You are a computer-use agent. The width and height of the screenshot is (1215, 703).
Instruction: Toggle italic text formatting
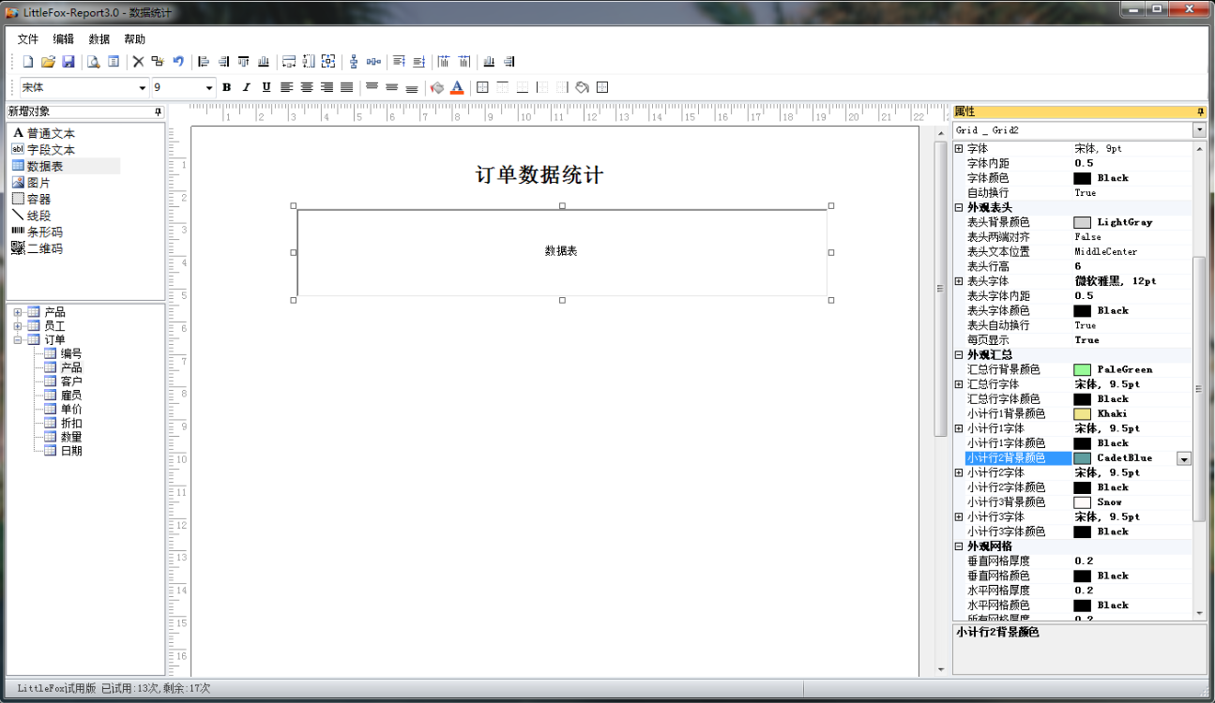(x=246, y=87)
